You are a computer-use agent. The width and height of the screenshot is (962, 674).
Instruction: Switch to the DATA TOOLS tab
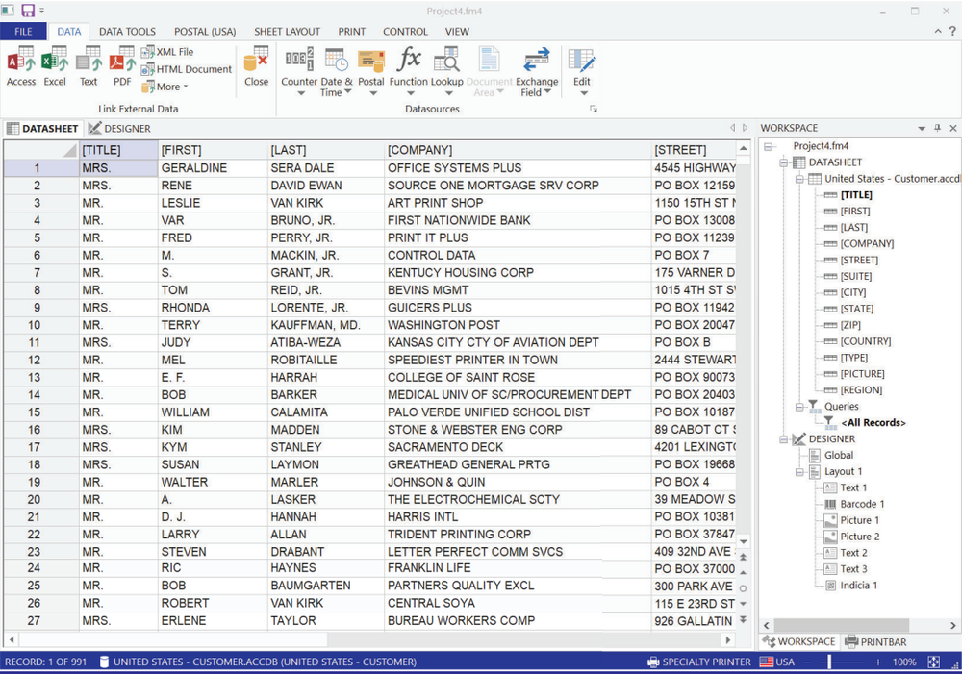(127, 32)
